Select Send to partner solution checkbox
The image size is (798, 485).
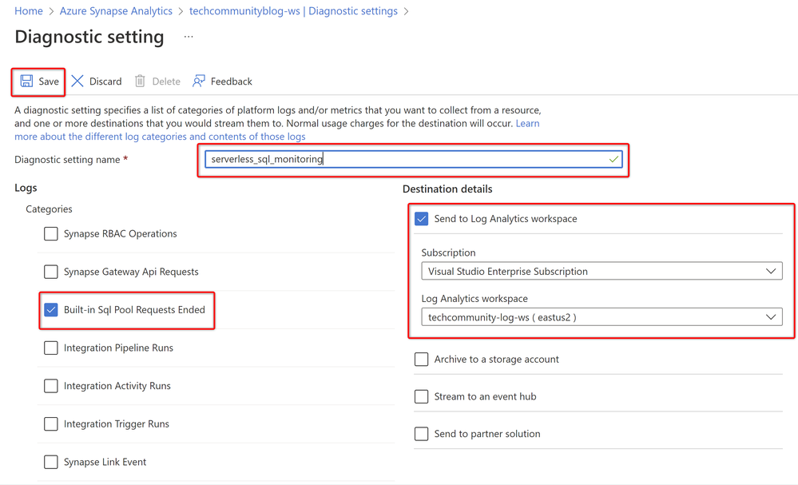tap(422, 435)
